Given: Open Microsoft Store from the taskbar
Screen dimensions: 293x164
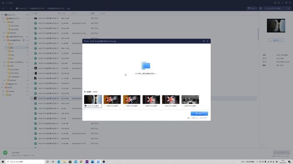Looking at the screenshot, I should coord(70,162).
